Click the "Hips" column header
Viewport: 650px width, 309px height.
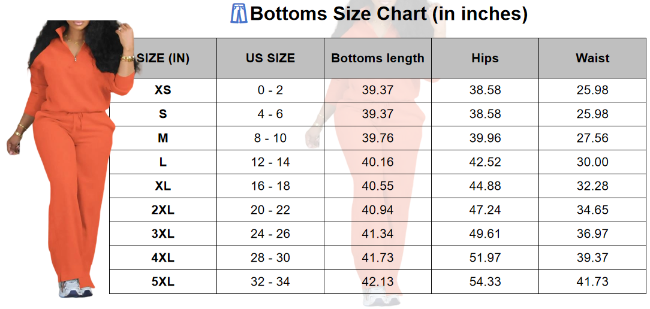485,58
